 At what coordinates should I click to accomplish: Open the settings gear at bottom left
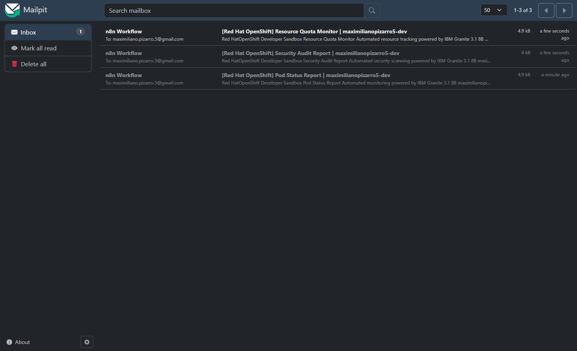point(87,342)
